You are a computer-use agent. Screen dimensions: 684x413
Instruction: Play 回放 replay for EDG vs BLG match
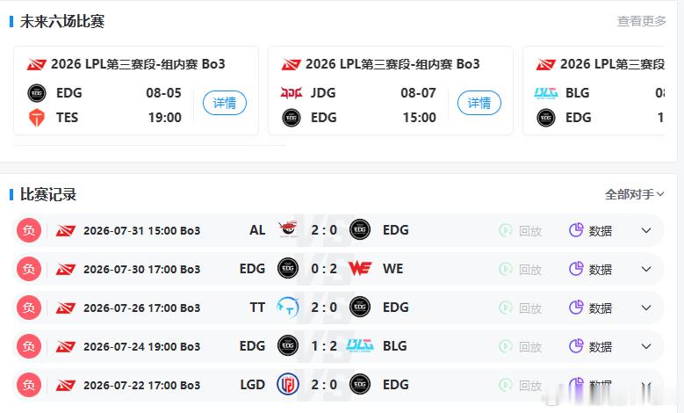click(x=521, y=346)
